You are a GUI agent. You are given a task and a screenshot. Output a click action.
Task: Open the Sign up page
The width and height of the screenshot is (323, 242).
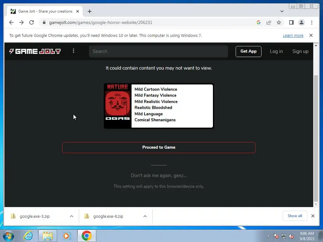click(x=300, y=51)
